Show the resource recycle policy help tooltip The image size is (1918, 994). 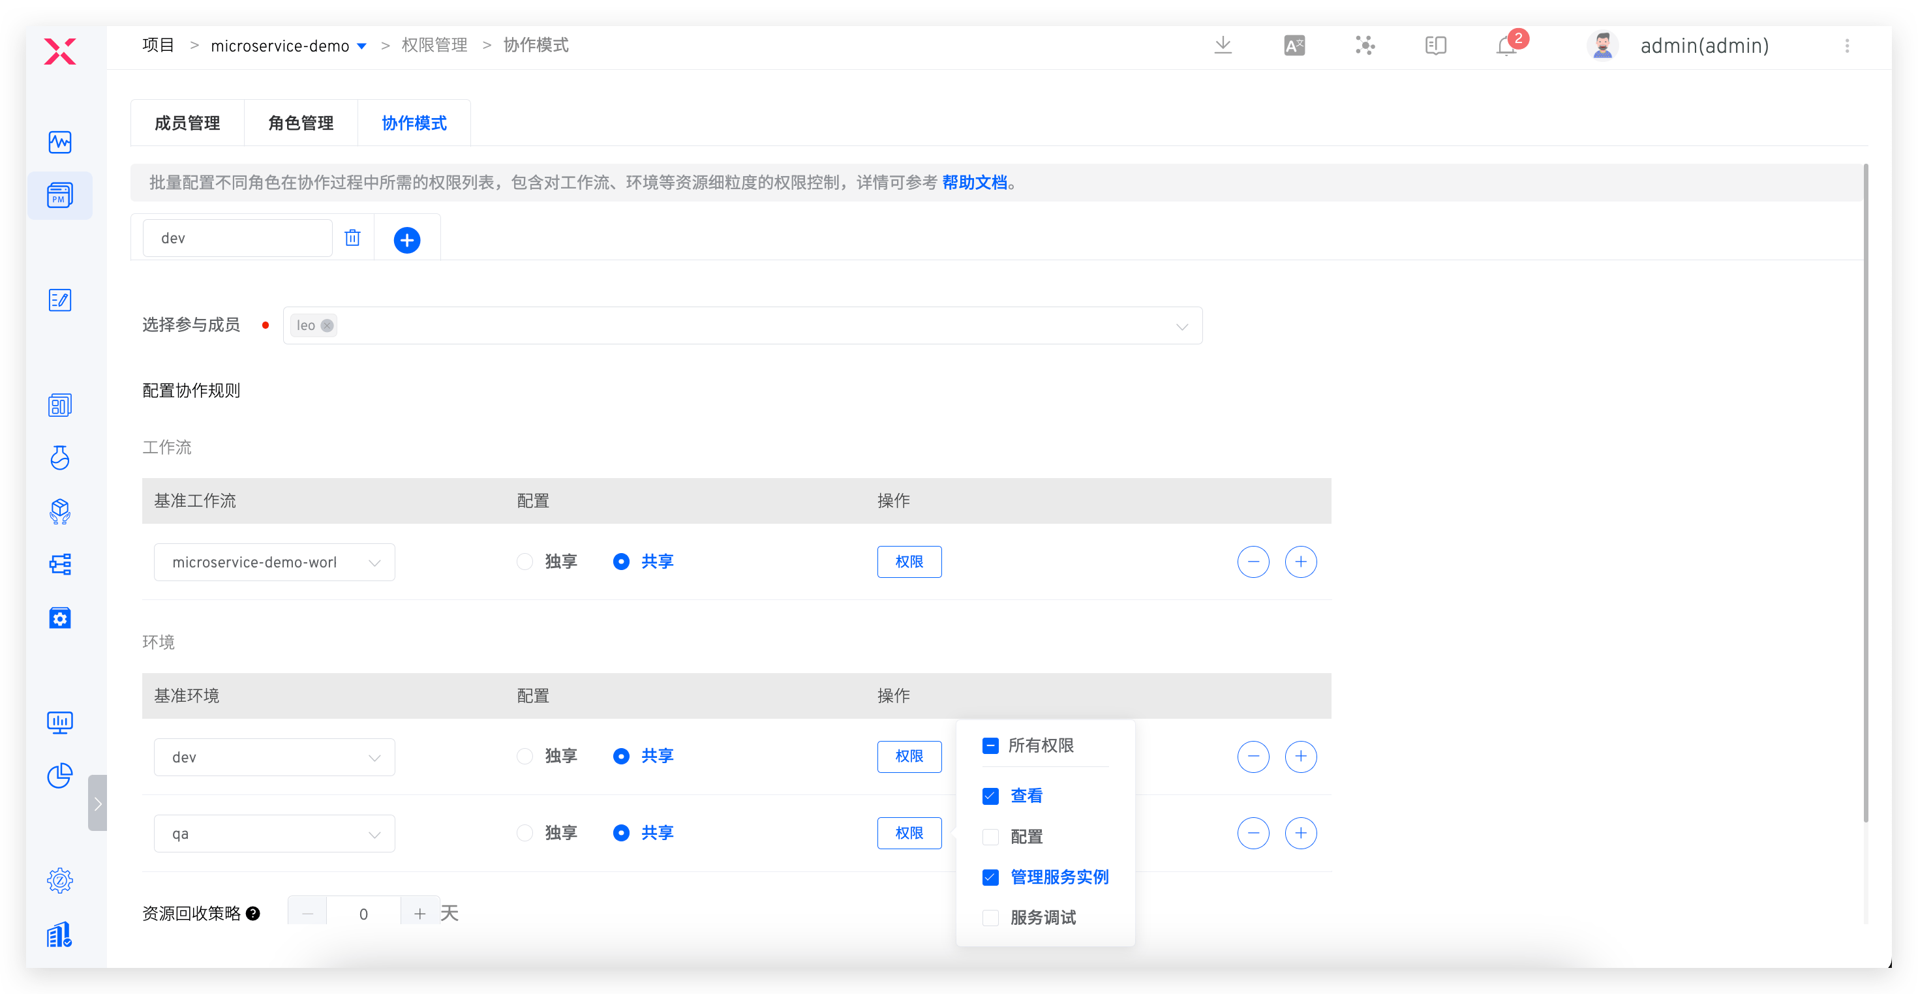(253, 914)
